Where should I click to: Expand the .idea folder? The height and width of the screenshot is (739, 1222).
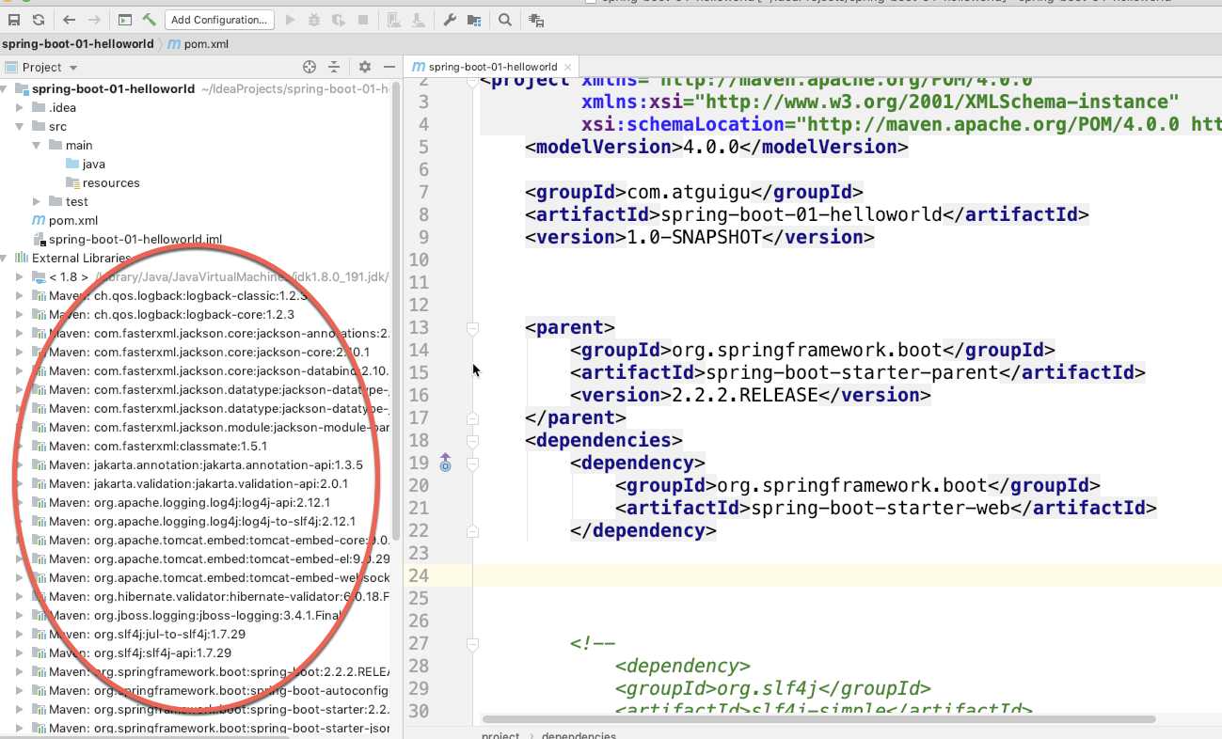coord(21,107)
